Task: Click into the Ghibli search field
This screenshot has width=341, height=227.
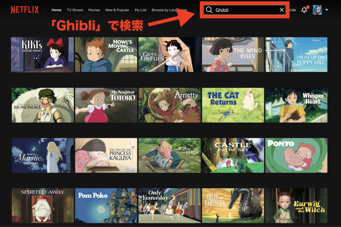Action: click(x=244, y=10)
